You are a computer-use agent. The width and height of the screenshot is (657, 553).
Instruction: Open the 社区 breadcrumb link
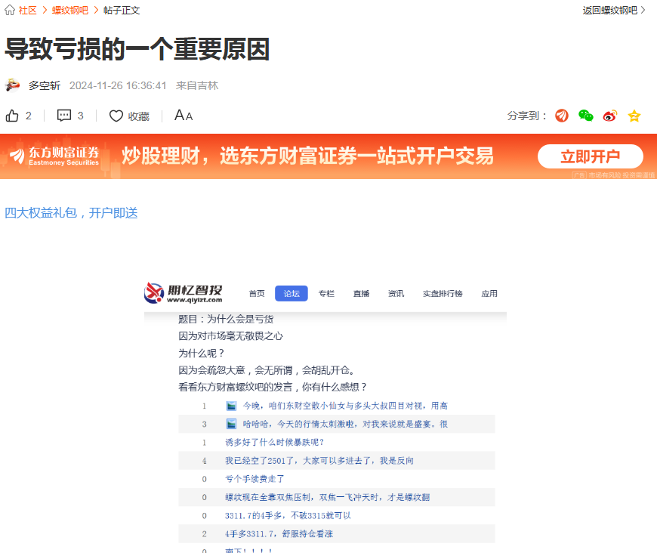pos(28,11)
